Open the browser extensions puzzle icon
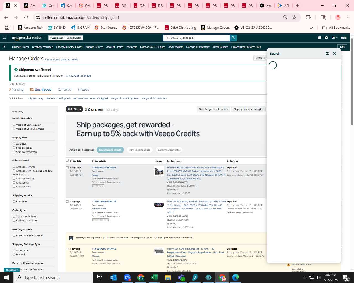The height and width of the screenshot is (283, 354). [308, 17]
